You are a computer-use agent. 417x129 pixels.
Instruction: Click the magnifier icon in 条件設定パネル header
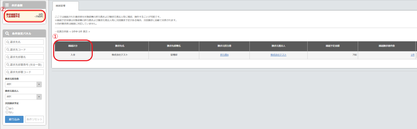7,34
